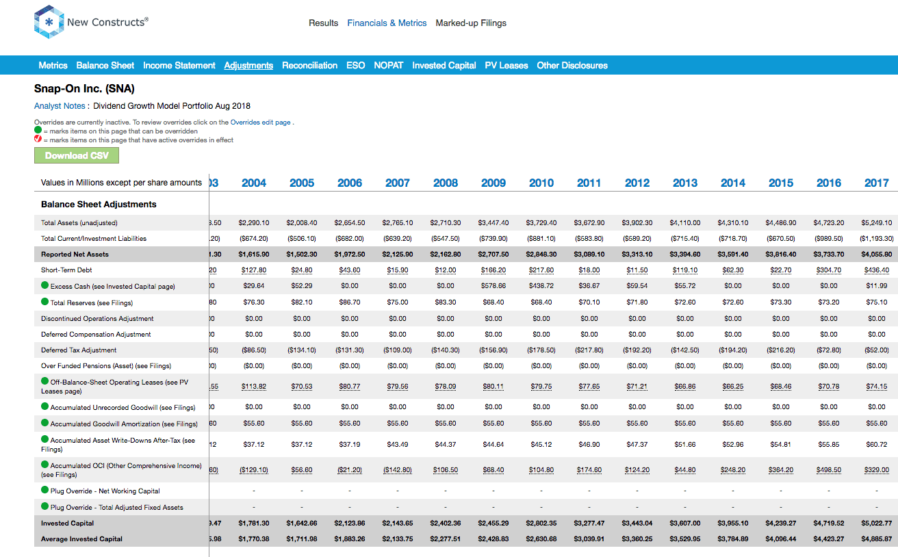Click green override dot for Excess Cash

45,285
